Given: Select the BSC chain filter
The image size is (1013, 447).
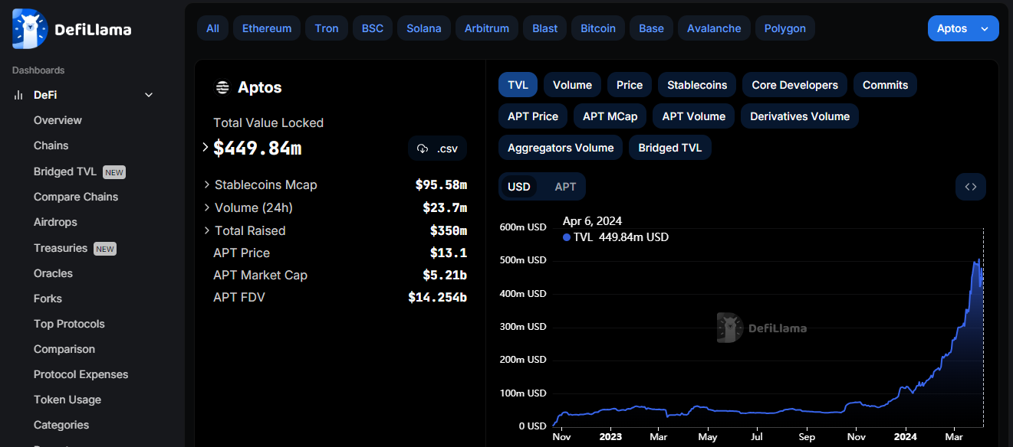Looking at the screenshot, I should tap(373, 28).
